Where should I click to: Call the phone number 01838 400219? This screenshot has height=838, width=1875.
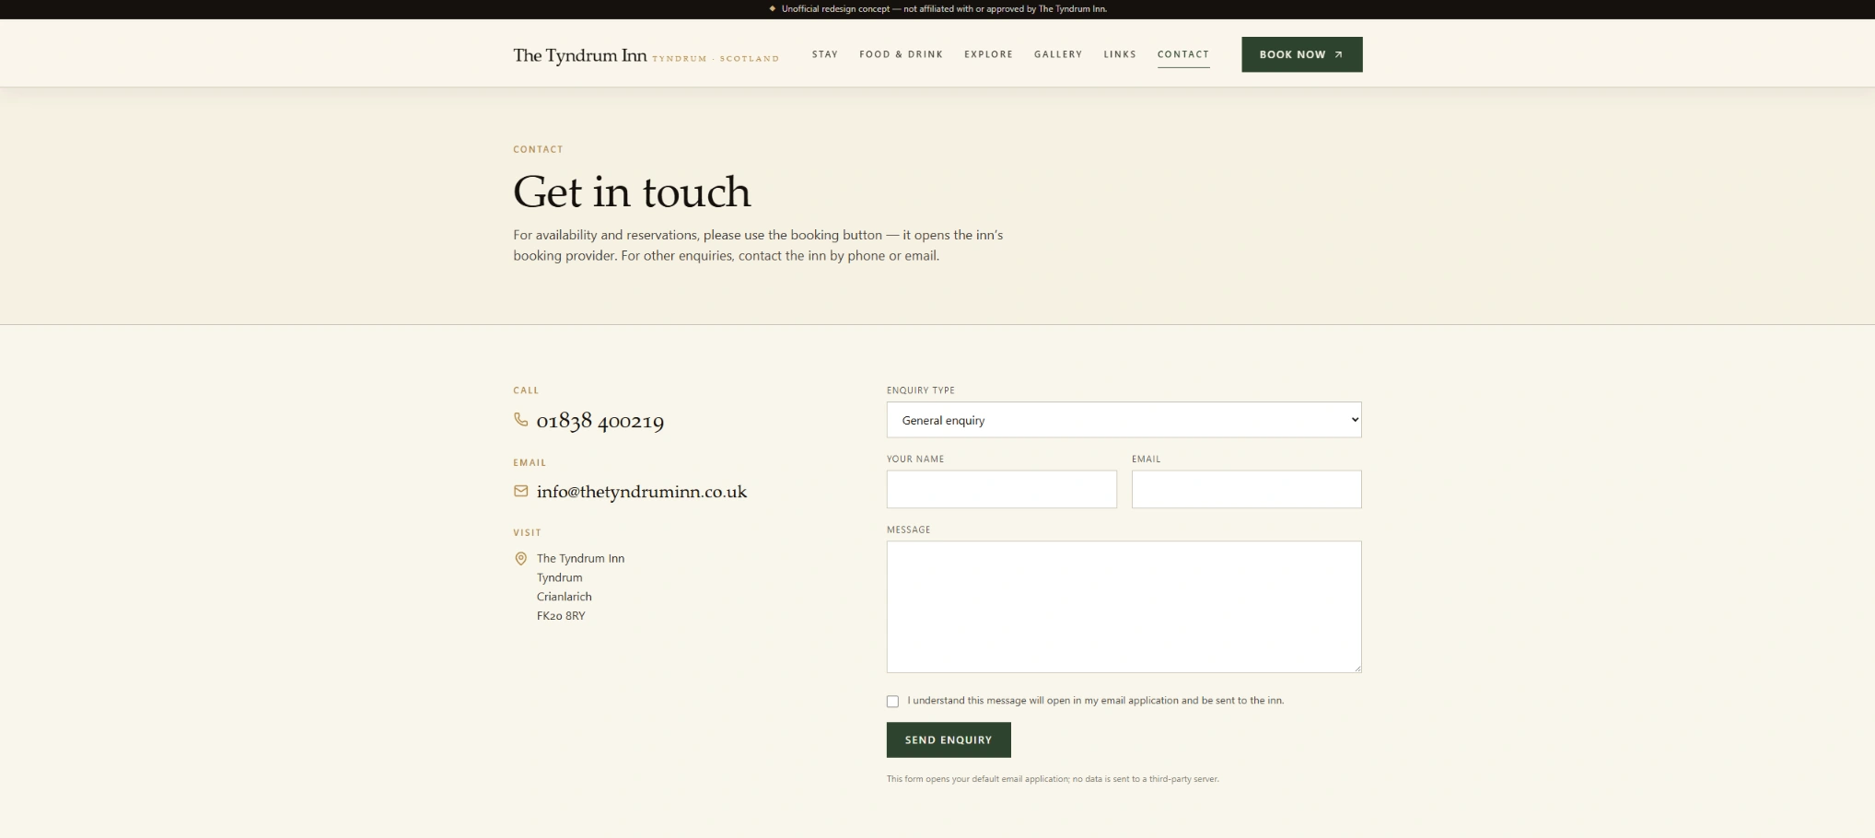click(600, 421)
